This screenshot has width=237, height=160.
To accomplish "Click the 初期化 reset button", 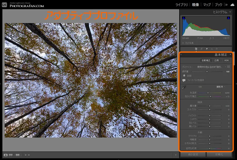I will coord(219,154).
